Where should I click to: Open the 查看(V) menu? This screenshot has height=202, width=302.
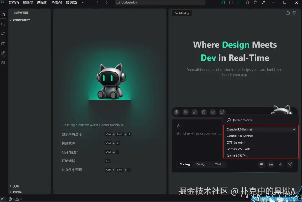coord(57,3)
